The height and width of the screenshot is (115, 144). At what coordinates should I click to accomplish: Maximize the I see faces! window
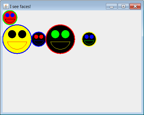pos(123,6)
